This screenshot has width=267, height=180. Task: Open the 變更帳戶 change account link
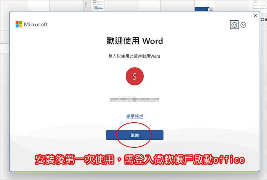point(135,116)
